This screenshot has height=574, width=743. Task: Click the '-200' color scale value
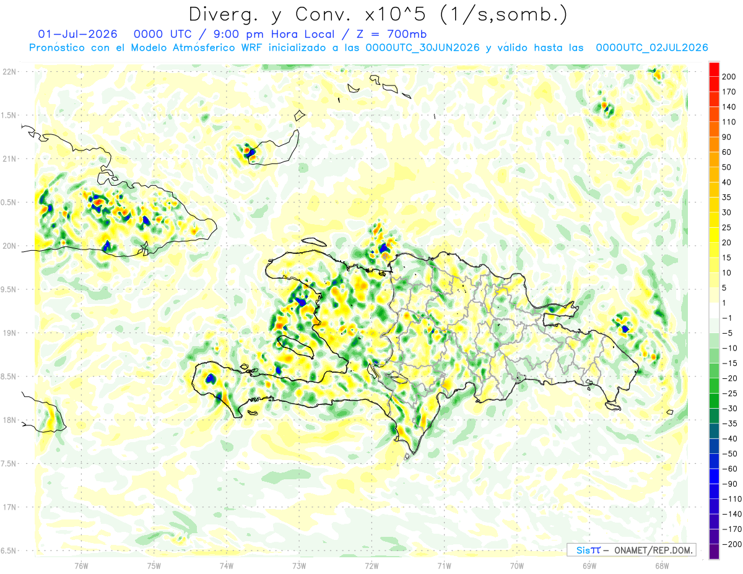click(x=732, y=544)
